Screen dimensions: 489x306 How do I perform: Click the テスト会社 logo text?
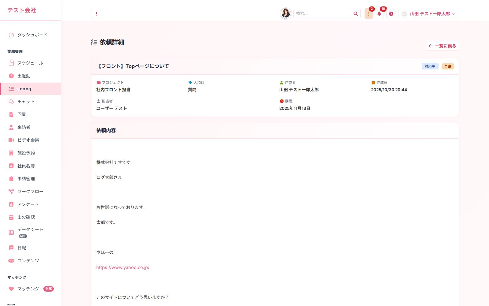click(22, 10)
